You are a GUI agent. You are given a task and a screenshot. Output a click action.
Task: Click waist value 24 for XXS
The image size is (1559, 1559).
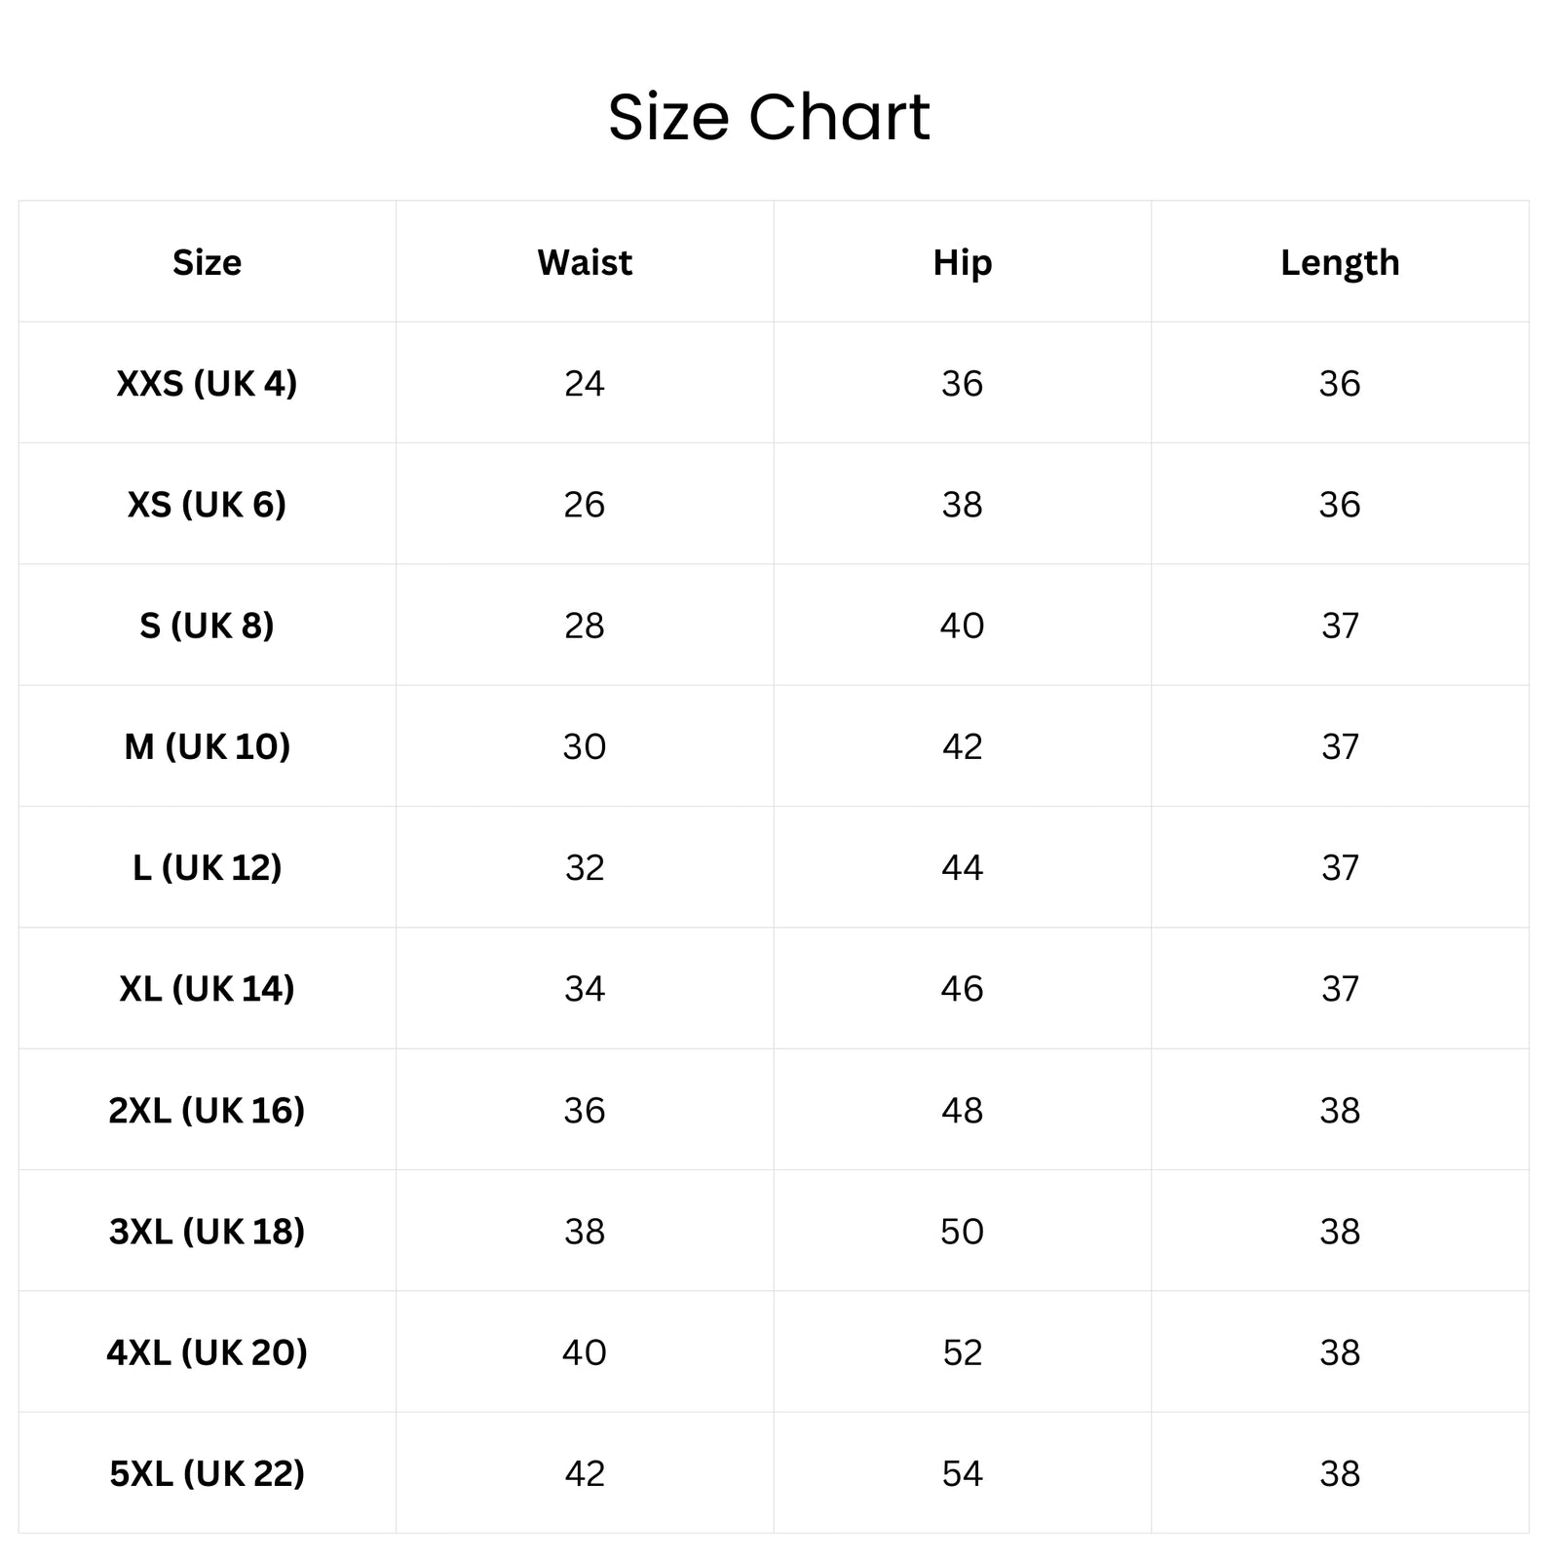click(585, 384)
